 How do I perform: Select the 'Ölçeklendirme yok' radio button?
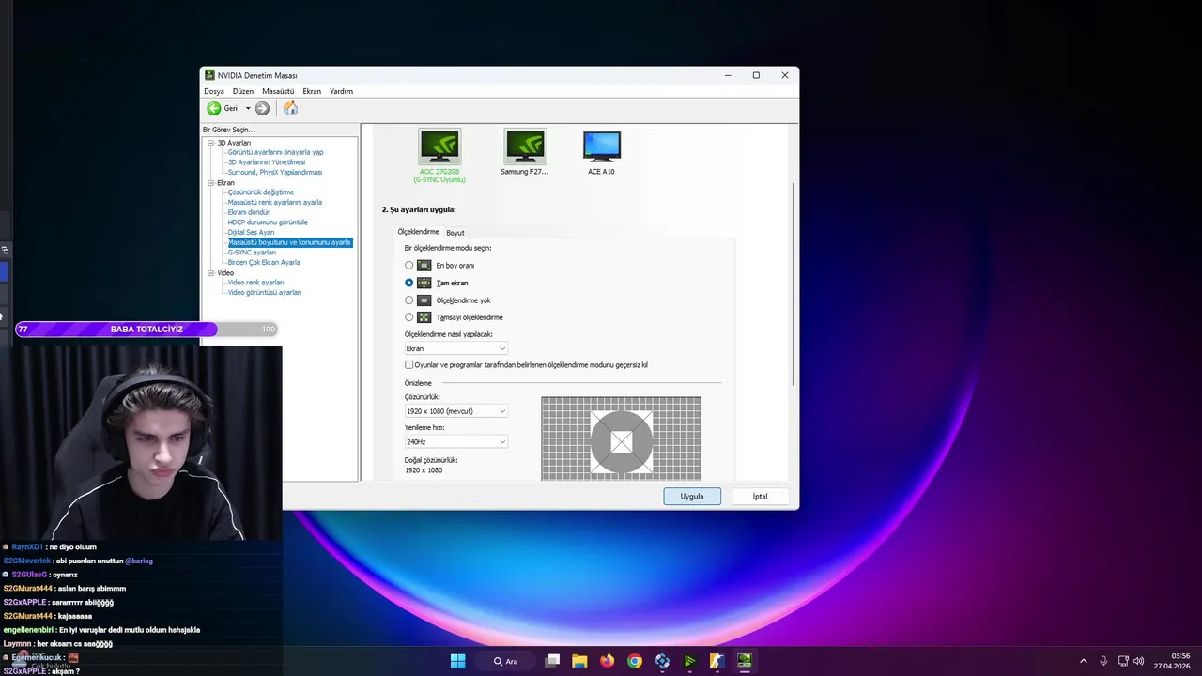pyautogui.click(x=408, y=300)
